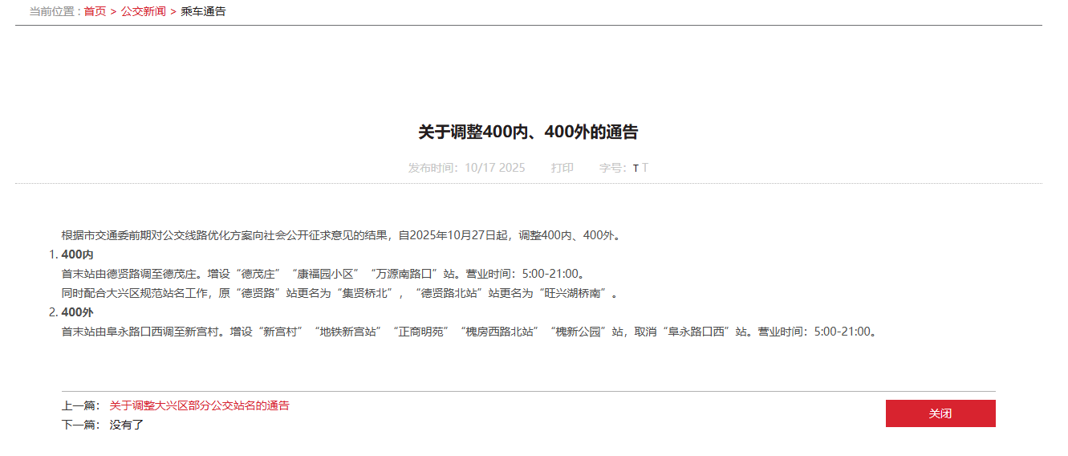The image size is (1068, 456).
Task: Click the 下一篇 label
Action: coord(80,425)
